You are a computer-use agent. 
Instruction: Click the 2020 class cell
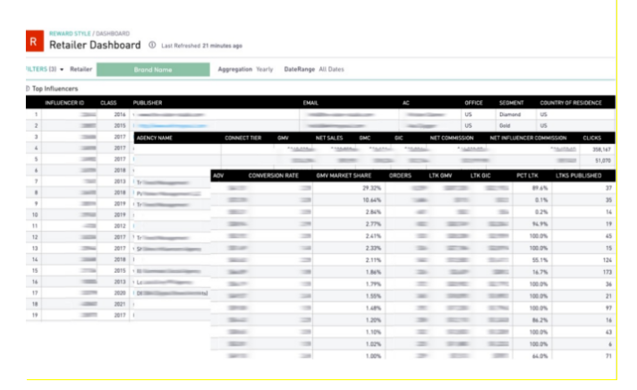(120, 292)
